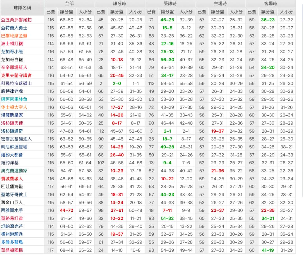Select the red 14–24 value for 舊金山巨人
The height and width of the screenshot is (257, 303).
[117, 203]
